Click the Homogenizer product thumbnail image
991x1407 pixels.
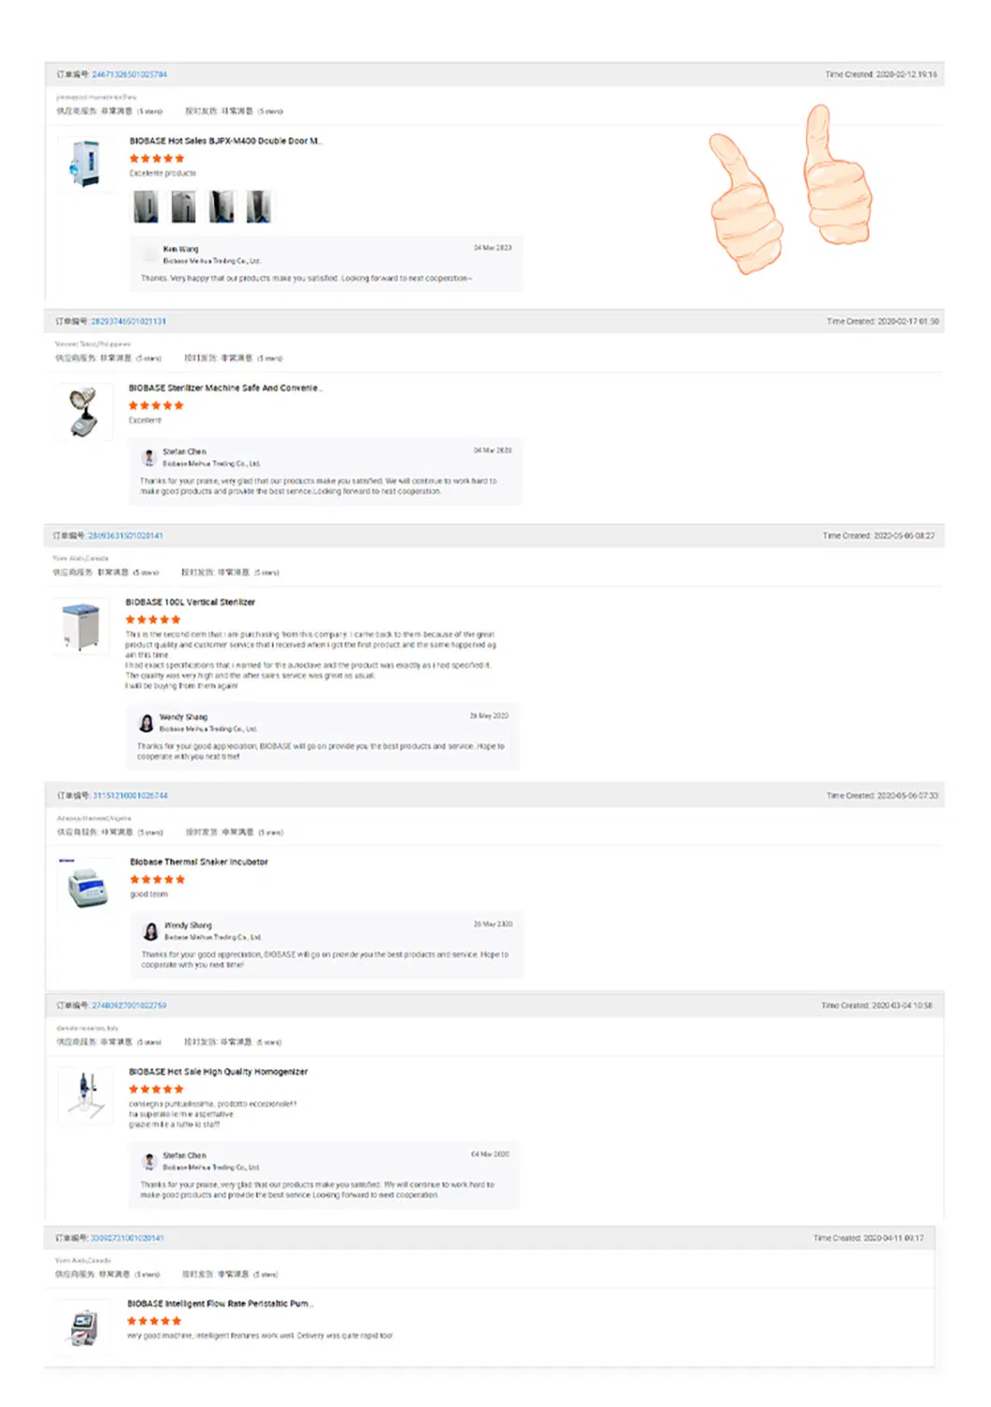point(84,1096)
